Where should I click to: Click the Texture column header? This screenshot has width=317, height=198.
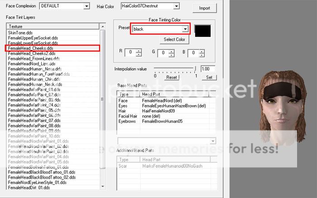pos(53,26)
